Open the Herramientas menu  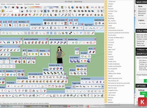click(x=11, y=4)
